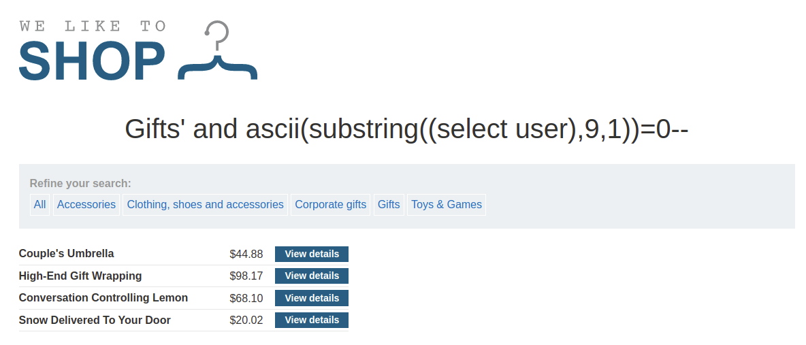Click the Couple's Umbrella product name
The image size is (806, 345).
coord(67,254)
